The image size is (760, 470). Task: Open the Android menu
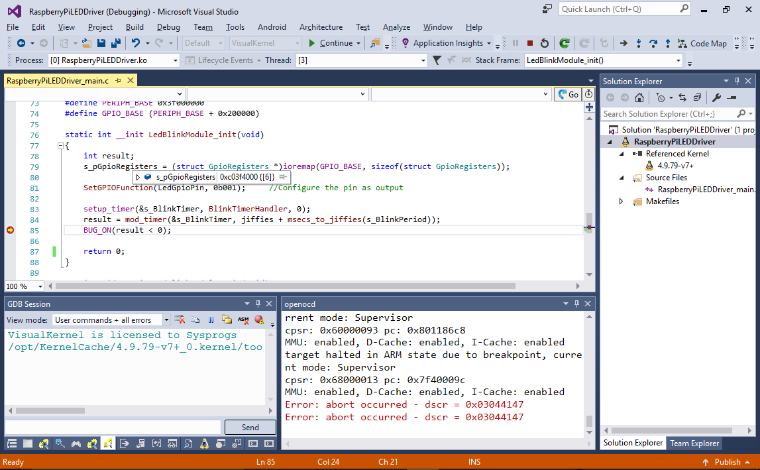(x=272, y=27)
